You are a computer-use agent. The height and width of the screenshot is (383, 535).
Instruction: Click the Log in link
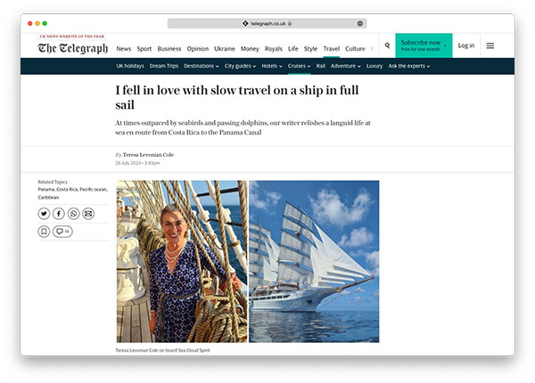coord(466,45)
